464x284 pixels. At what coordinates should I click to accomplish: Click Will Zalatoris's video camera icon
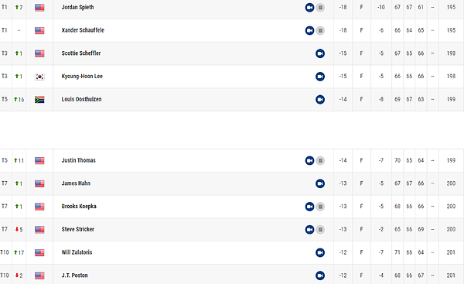(x=320, y=252)
